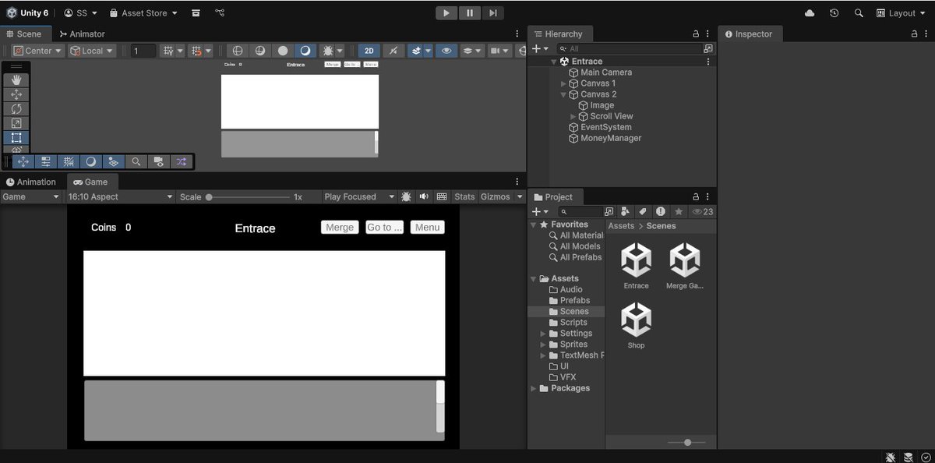
Task: Open Unity Cloud icon
Action: coord(810,13)
